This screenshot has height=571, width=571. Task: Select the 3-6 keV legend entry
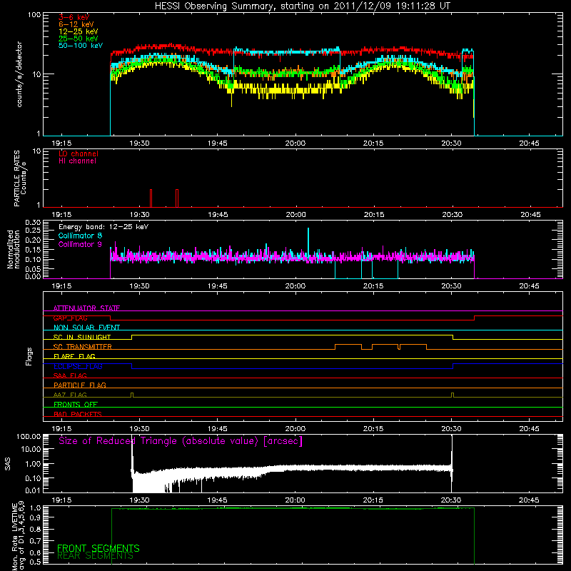point(74,17)
